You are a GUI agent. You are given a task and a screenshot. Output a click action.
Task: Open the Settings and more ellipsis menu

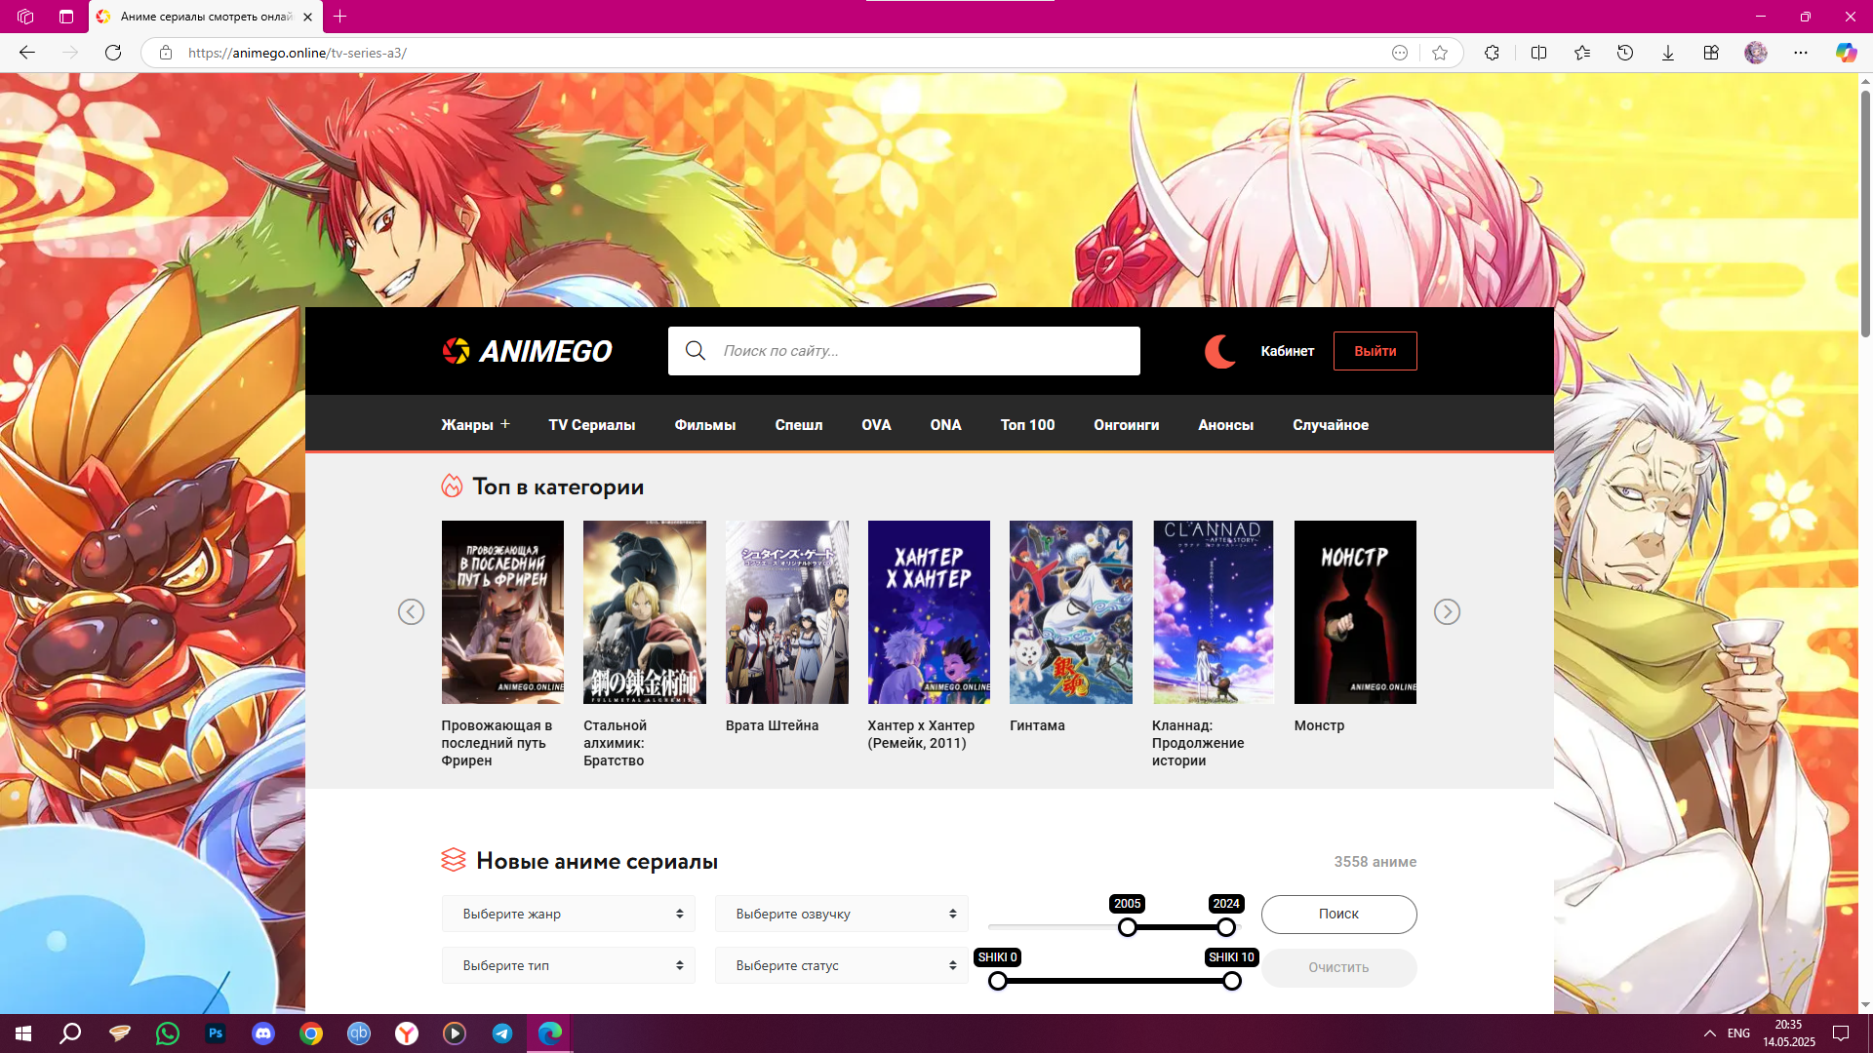(x=1801, y=53)
